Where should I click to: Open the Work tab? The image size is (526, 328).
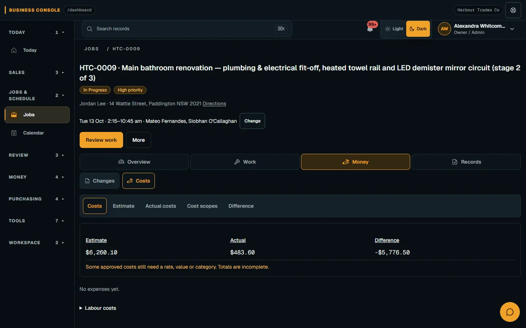tap(245, 162)
